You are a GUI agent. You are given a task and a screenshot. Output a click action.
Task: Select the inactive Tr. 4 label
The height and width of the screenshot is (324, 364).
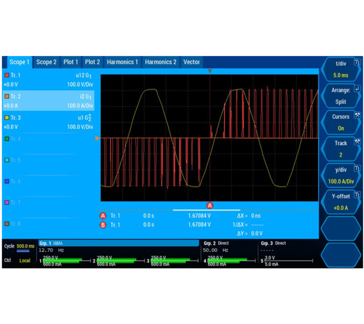(16, 139)
